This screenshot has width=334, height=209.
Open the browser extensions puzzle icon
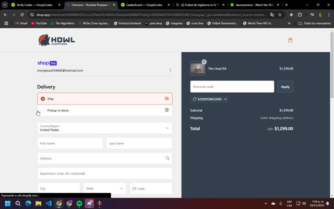coord(300,15)
